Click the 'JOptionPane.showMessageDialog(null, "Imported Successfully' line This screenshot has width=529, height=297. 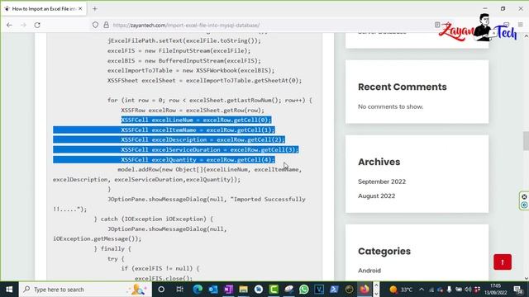pos(207,199)
